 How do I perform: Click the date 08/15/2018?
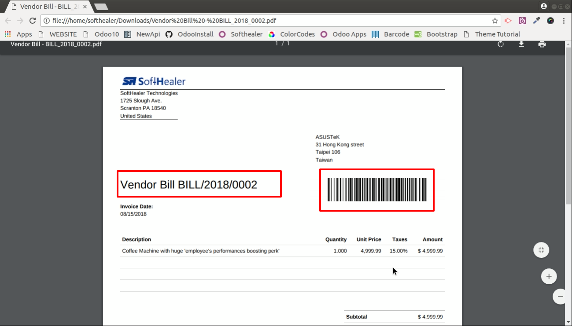tap(133, 214)
